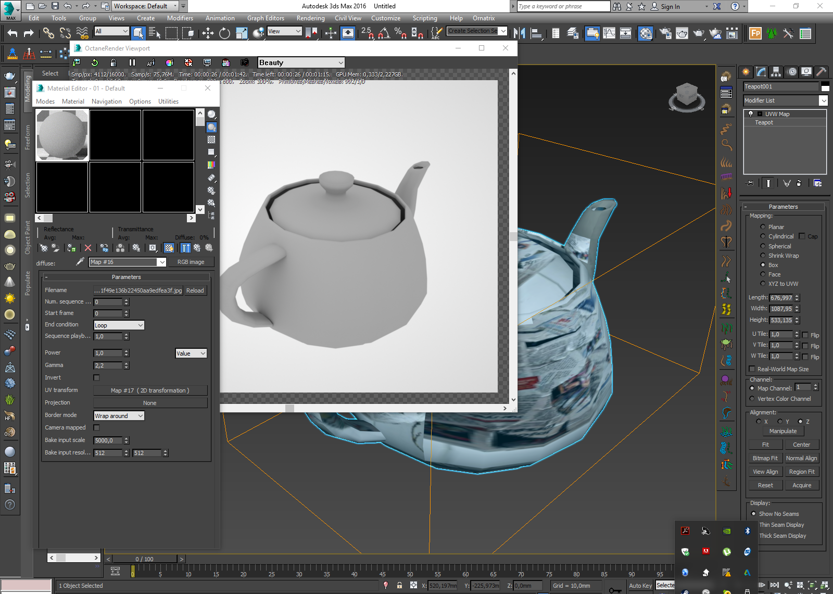Open the Beauty render pass dropdown
Viewport: 833px width, 594px height.
point(301,62)
